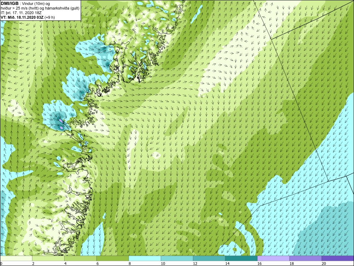
Task: Click the legend tick label '14'
Action: click(227, 264)
